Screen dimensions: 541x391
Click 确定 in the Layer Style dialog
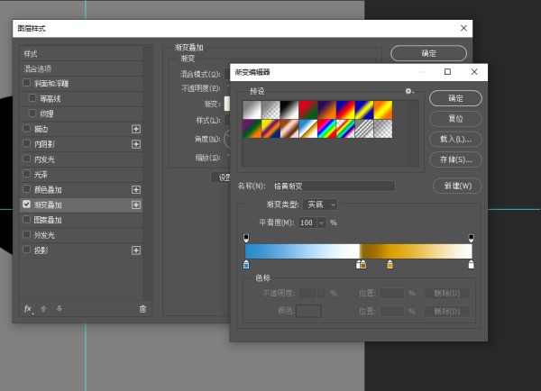pyautogui.click(x=428, y=53)
